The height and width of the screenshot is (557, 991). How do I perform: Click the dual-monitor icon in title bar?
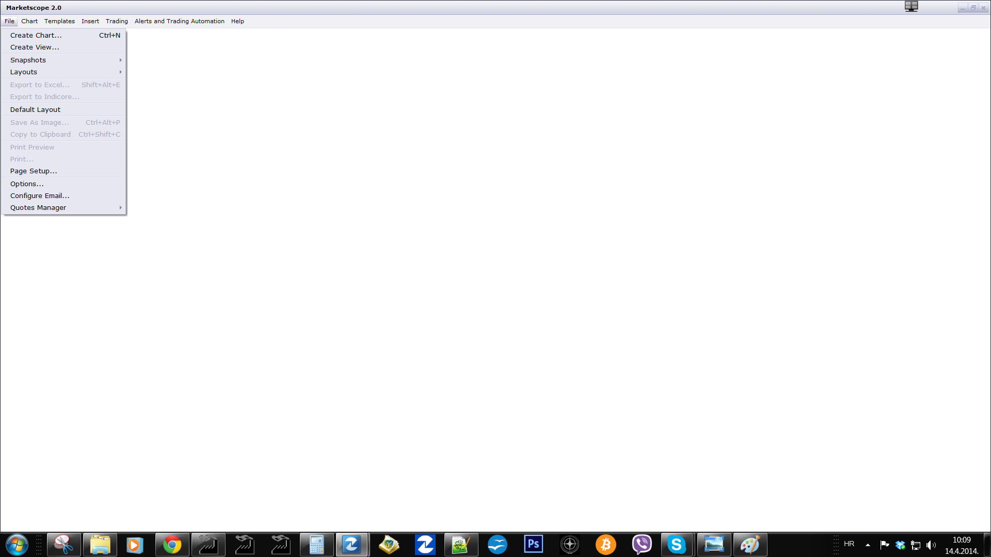(x=912, y=6)
